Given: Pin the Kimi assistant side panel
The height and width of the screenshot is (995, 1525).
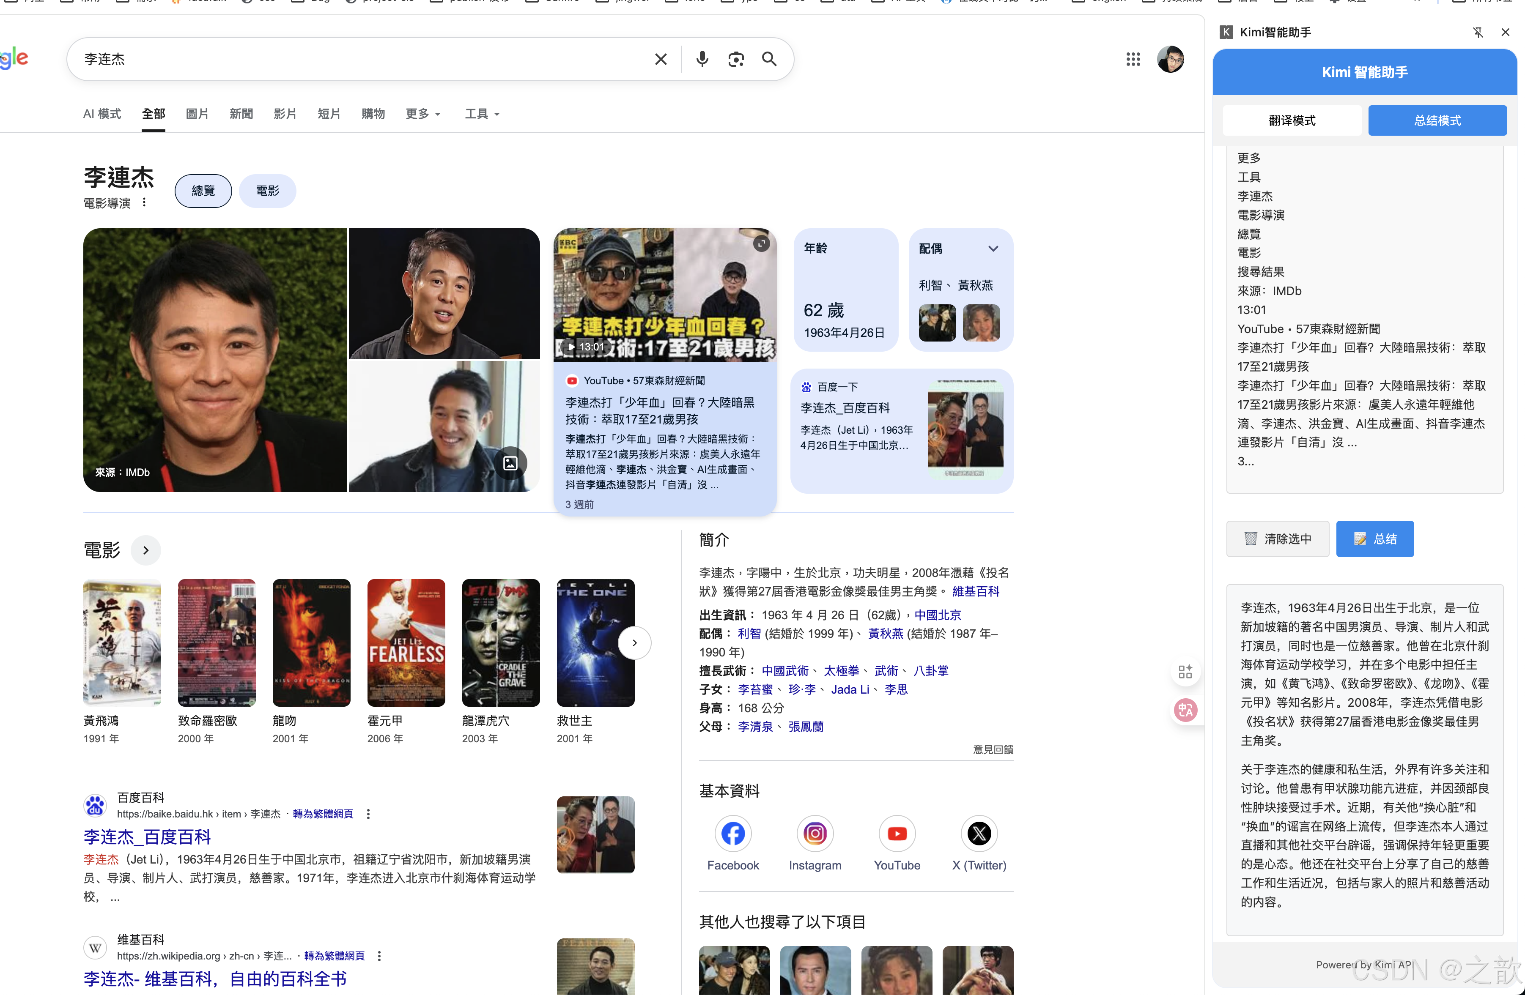Looking at the screenshot, I should click(1478, 32).
